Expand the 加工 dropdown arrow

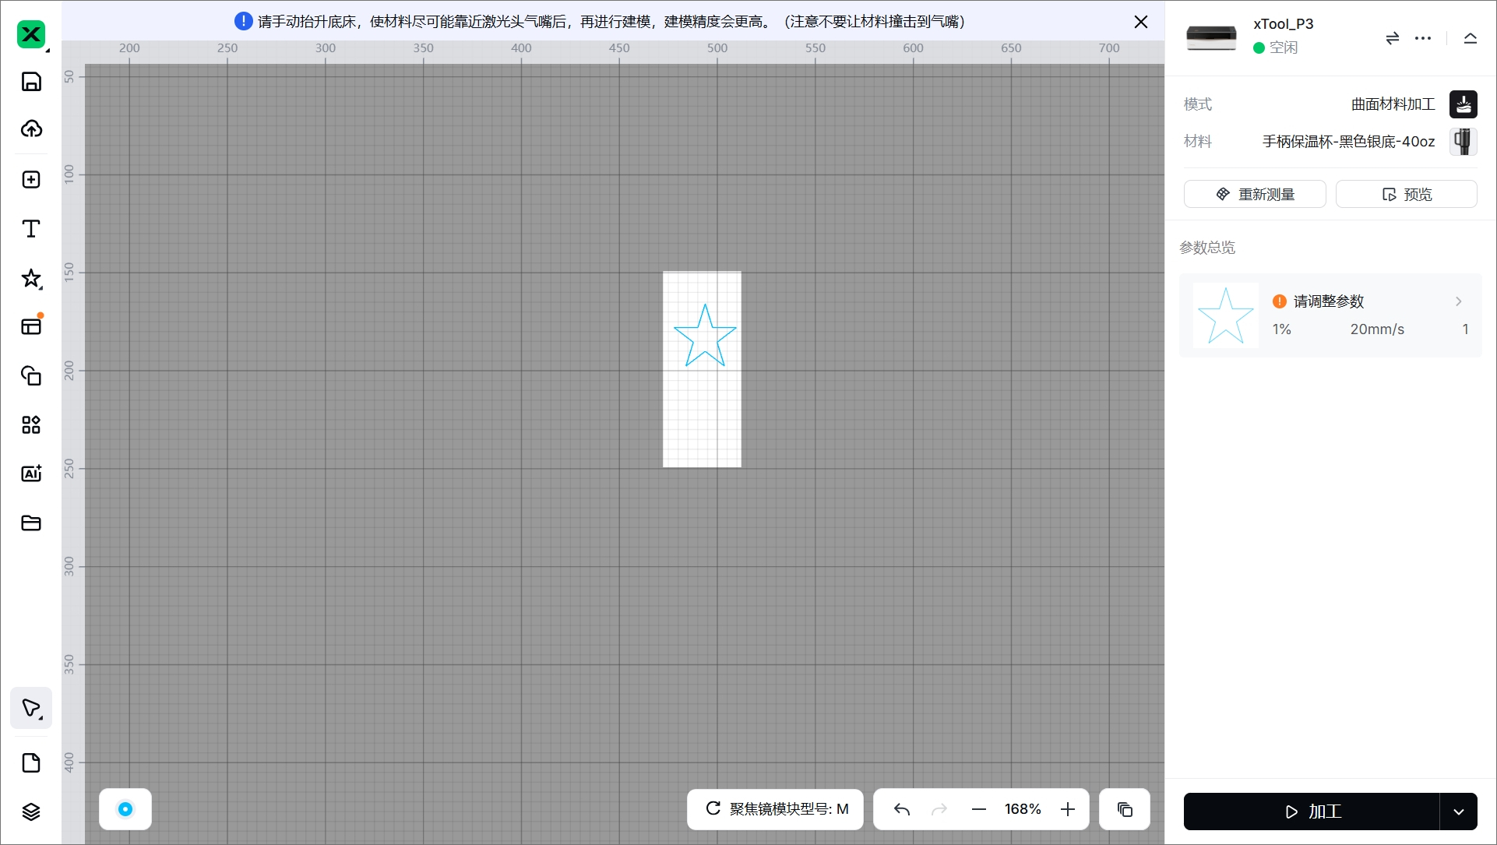click(x=1458, y=812)
